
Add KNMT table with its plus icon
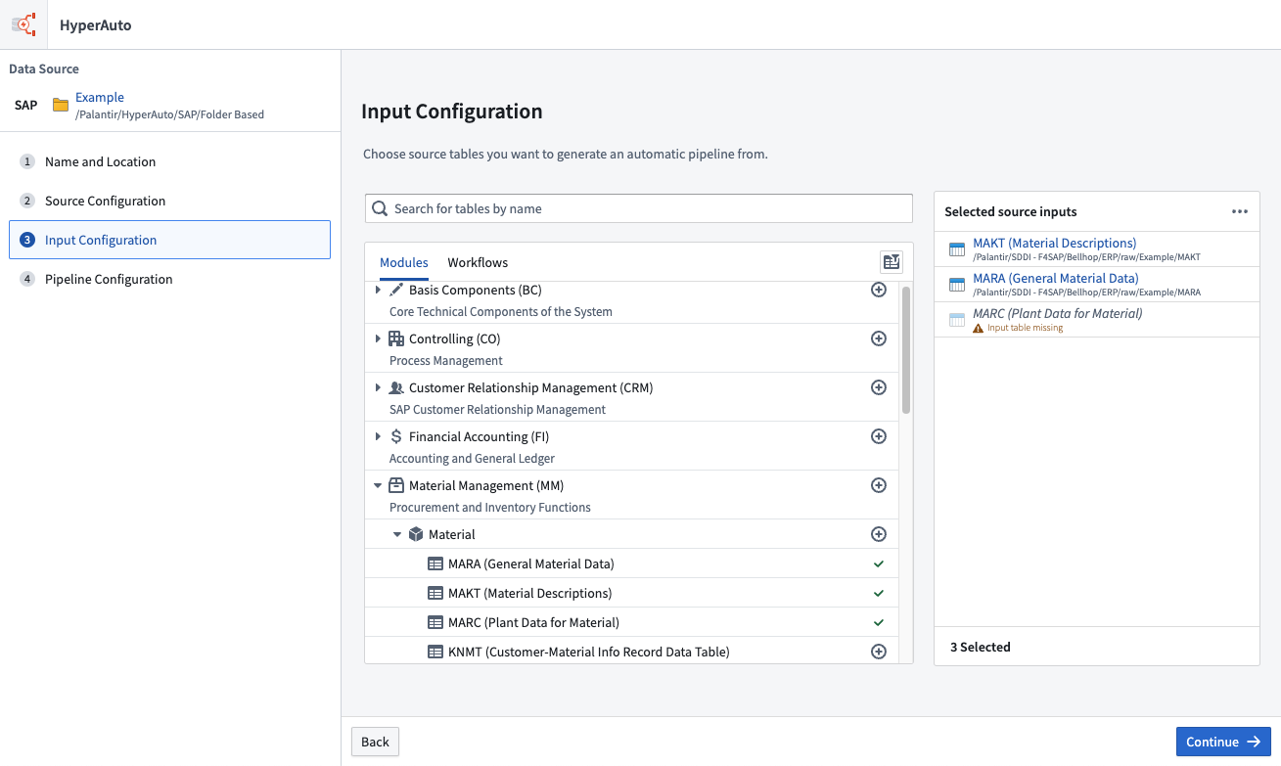[879, 652]
